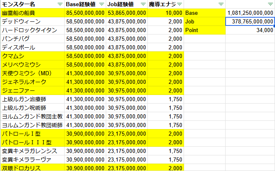This screenshot has height=171, width=275.
Task: Select the cell with value 53,865,000,000
Action: coord(127,13)
